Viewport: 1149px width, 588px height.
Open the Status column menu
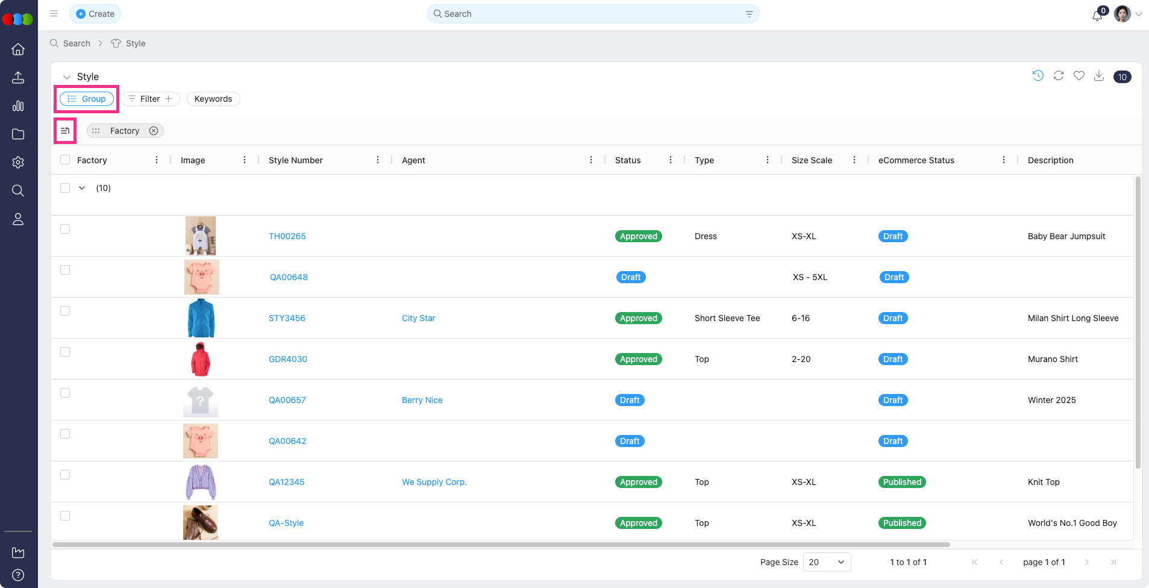670,160
